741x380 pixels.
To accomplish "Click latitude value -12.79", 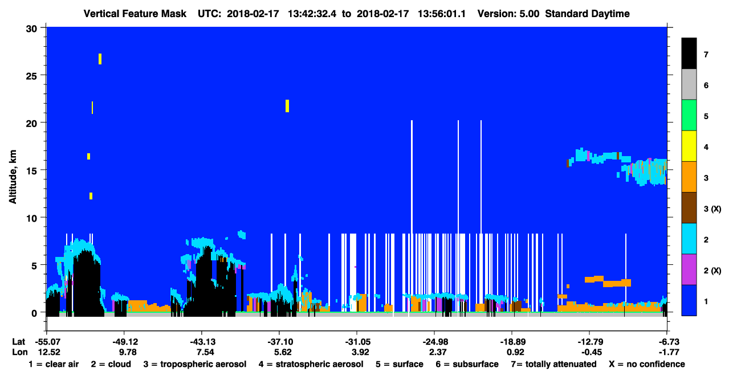I will tap(591, 341).
